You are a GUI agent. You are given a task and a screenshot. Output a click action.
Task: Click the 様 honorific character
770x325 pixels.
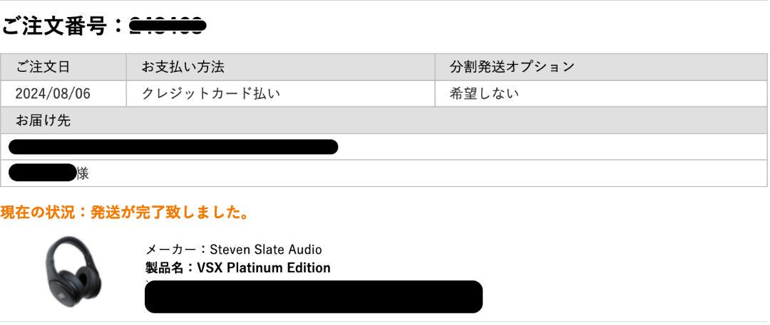(x=83, y=174)
